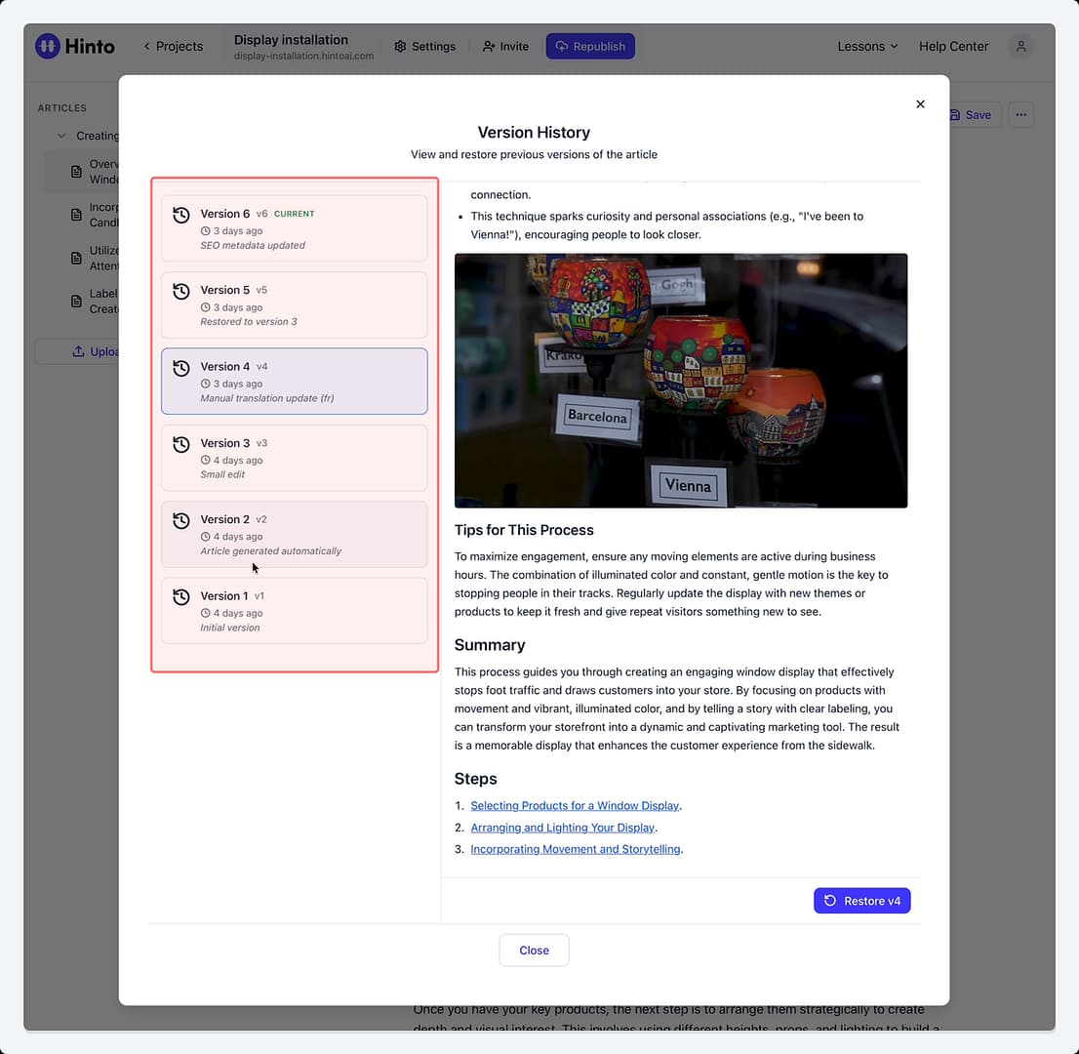Collapse the Creating articles tree group
Viewport: 1079px width, 1054px height.
(x=61, y=136)
